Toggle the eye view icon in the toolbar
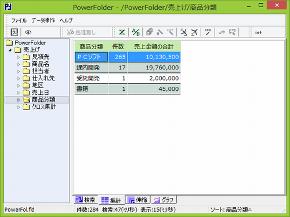This screenshot has height=217, width=290. pos(28,32)
